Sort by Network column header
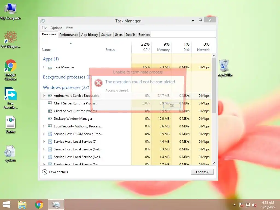This screenshot has width=280, height=210. point(202,47)
